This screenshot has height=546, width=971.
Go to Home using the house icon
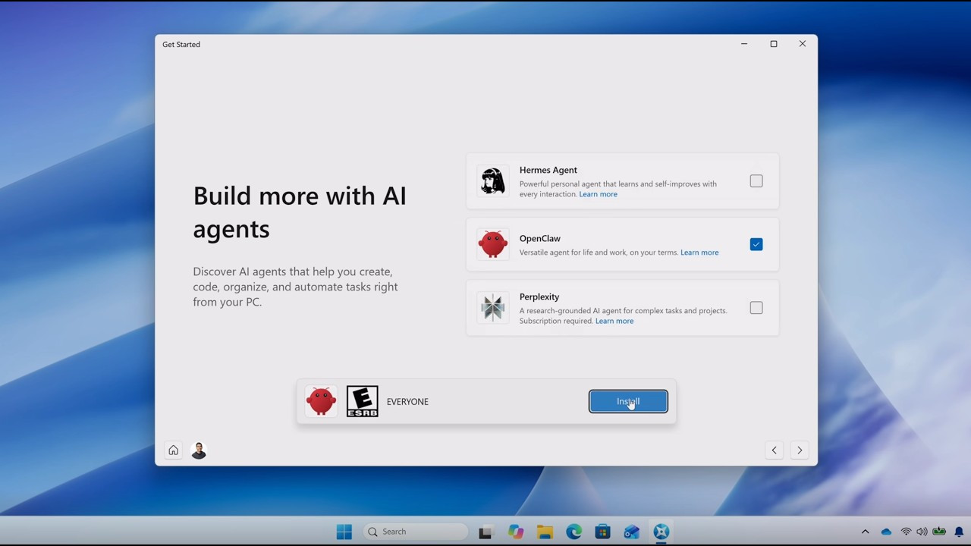(x=174, y=450)
